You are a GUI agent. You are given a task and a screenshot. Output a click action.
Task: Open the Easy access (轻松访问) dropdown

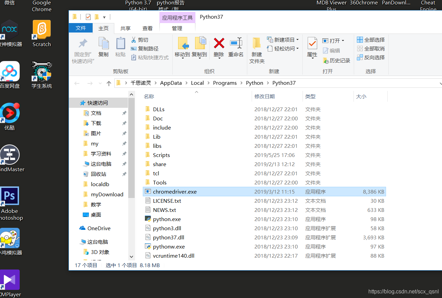pos(283,48)
